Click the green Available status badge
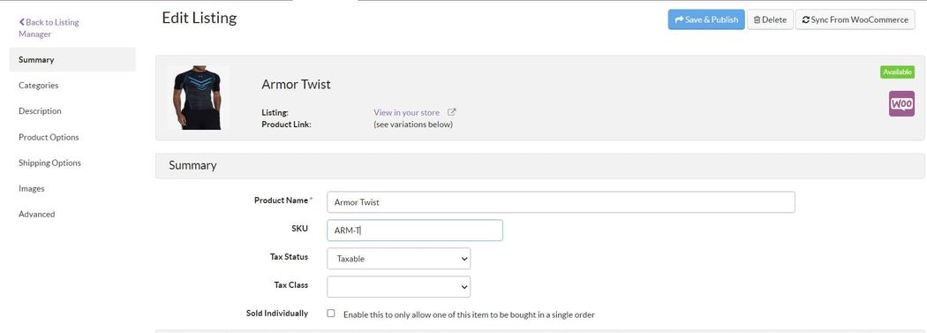Viewport: 927px width, 333px height. pyautogui.click(x=897, y=72)
